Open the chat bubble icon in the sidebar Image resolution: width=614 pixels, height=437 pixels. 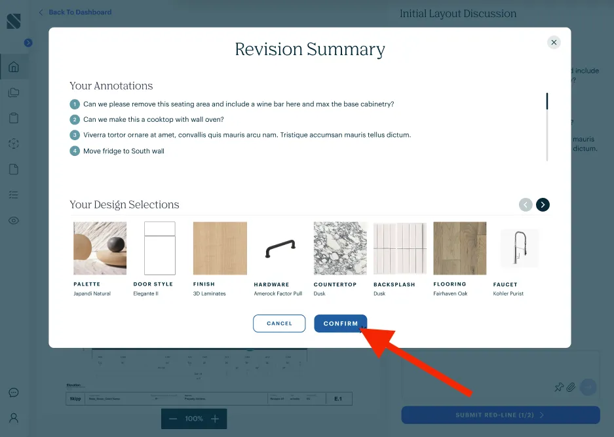point(14,392)
